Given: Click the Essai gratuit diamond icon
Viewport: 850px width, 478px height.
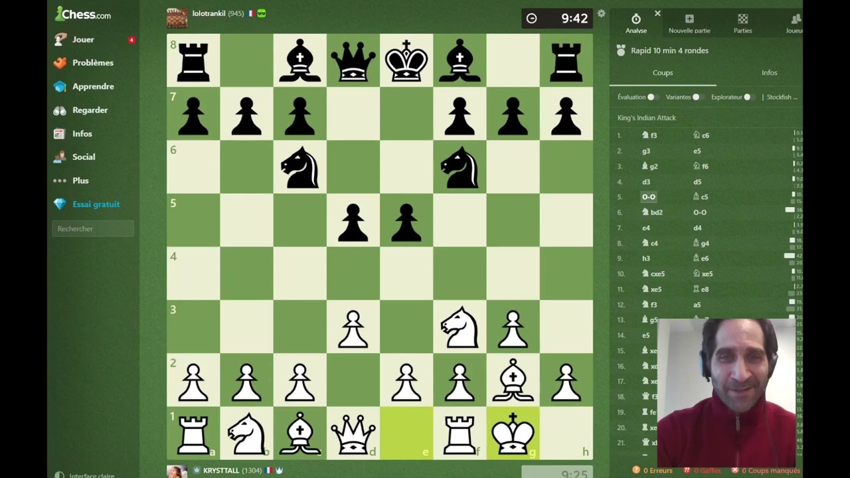Looking at the screenshot, I should point(60,204).
